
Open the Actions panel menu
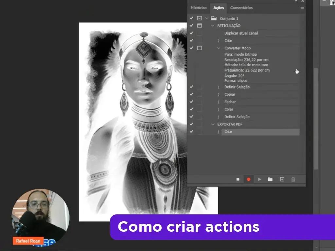pos(303,8)
